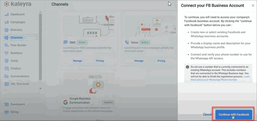Click Developers icon in sidebar
257x121 pixels.
[x=6, y=104]
